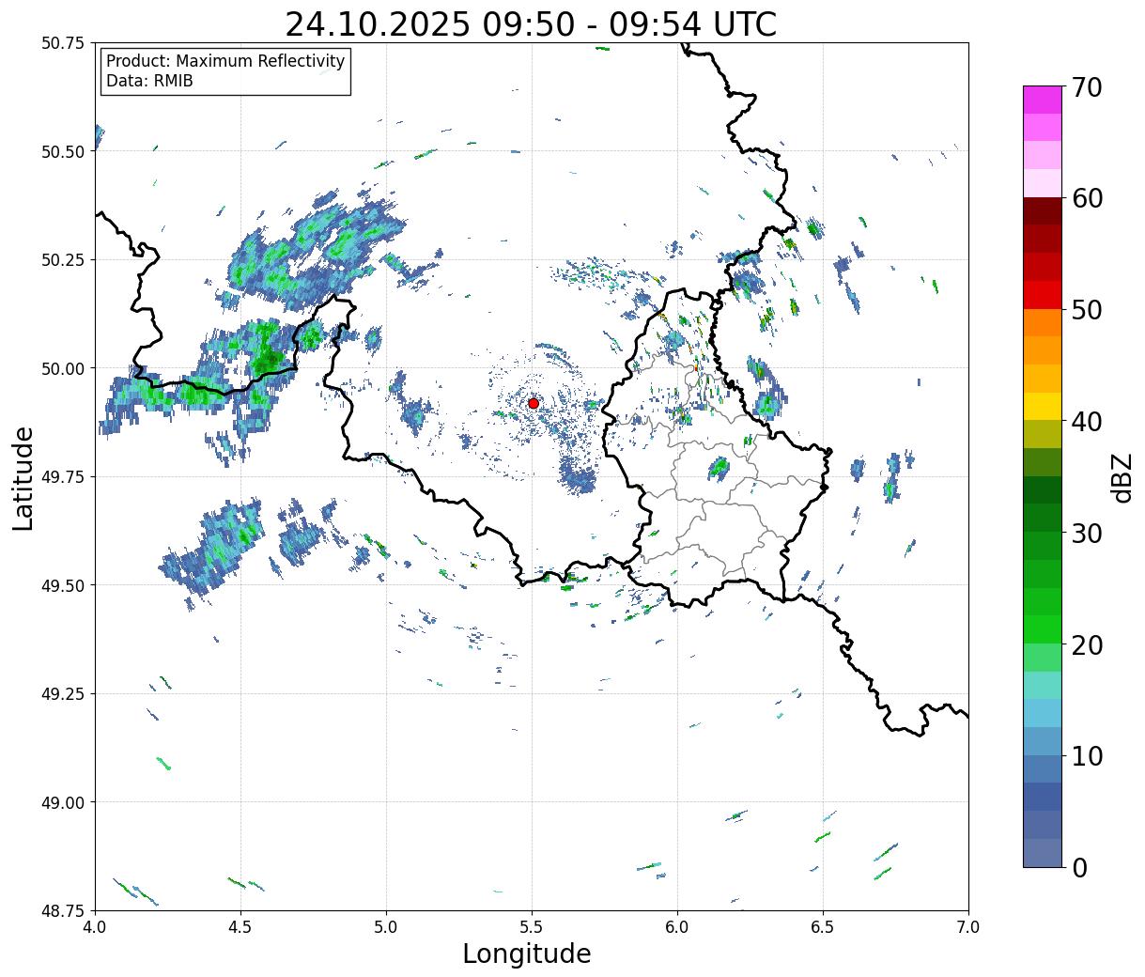Click the dark red colorbar swatch below 60
Image resolution: width=1145 pixels, height=977 pixels.
point(1043,211)
